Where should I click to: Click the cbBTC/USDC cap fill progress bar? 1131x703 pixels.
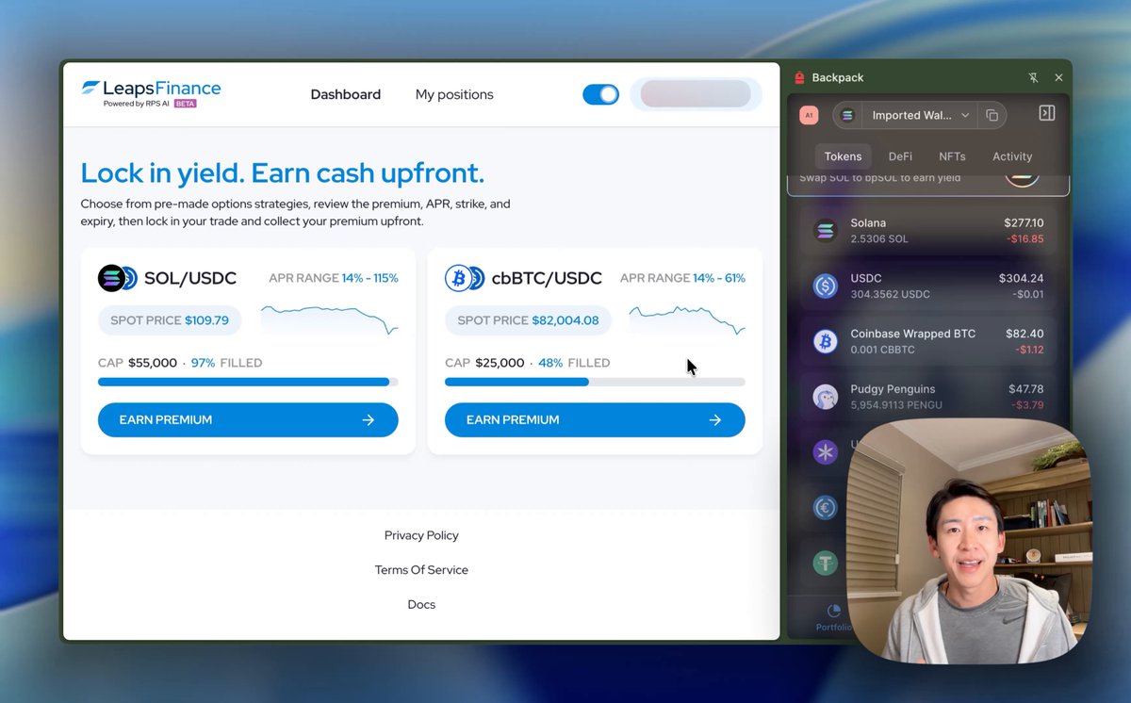[x=595, y=383]
